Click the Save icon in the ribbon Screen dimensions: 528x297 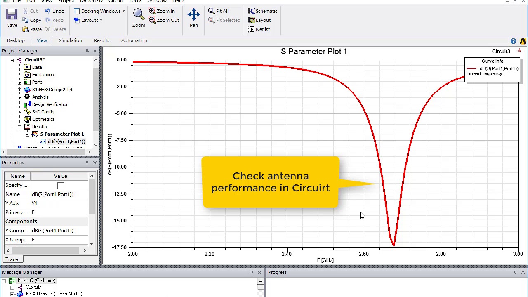[x=12, y=14]
